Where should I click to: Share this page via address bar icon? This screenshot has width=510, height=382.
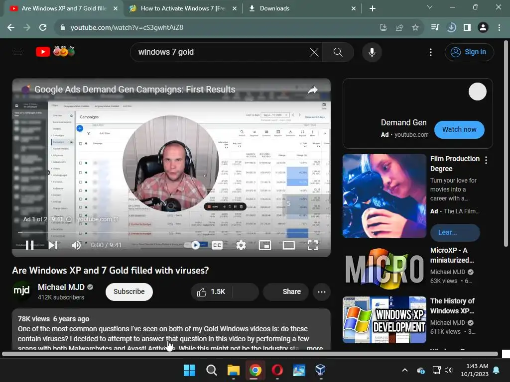coord(399,28)
